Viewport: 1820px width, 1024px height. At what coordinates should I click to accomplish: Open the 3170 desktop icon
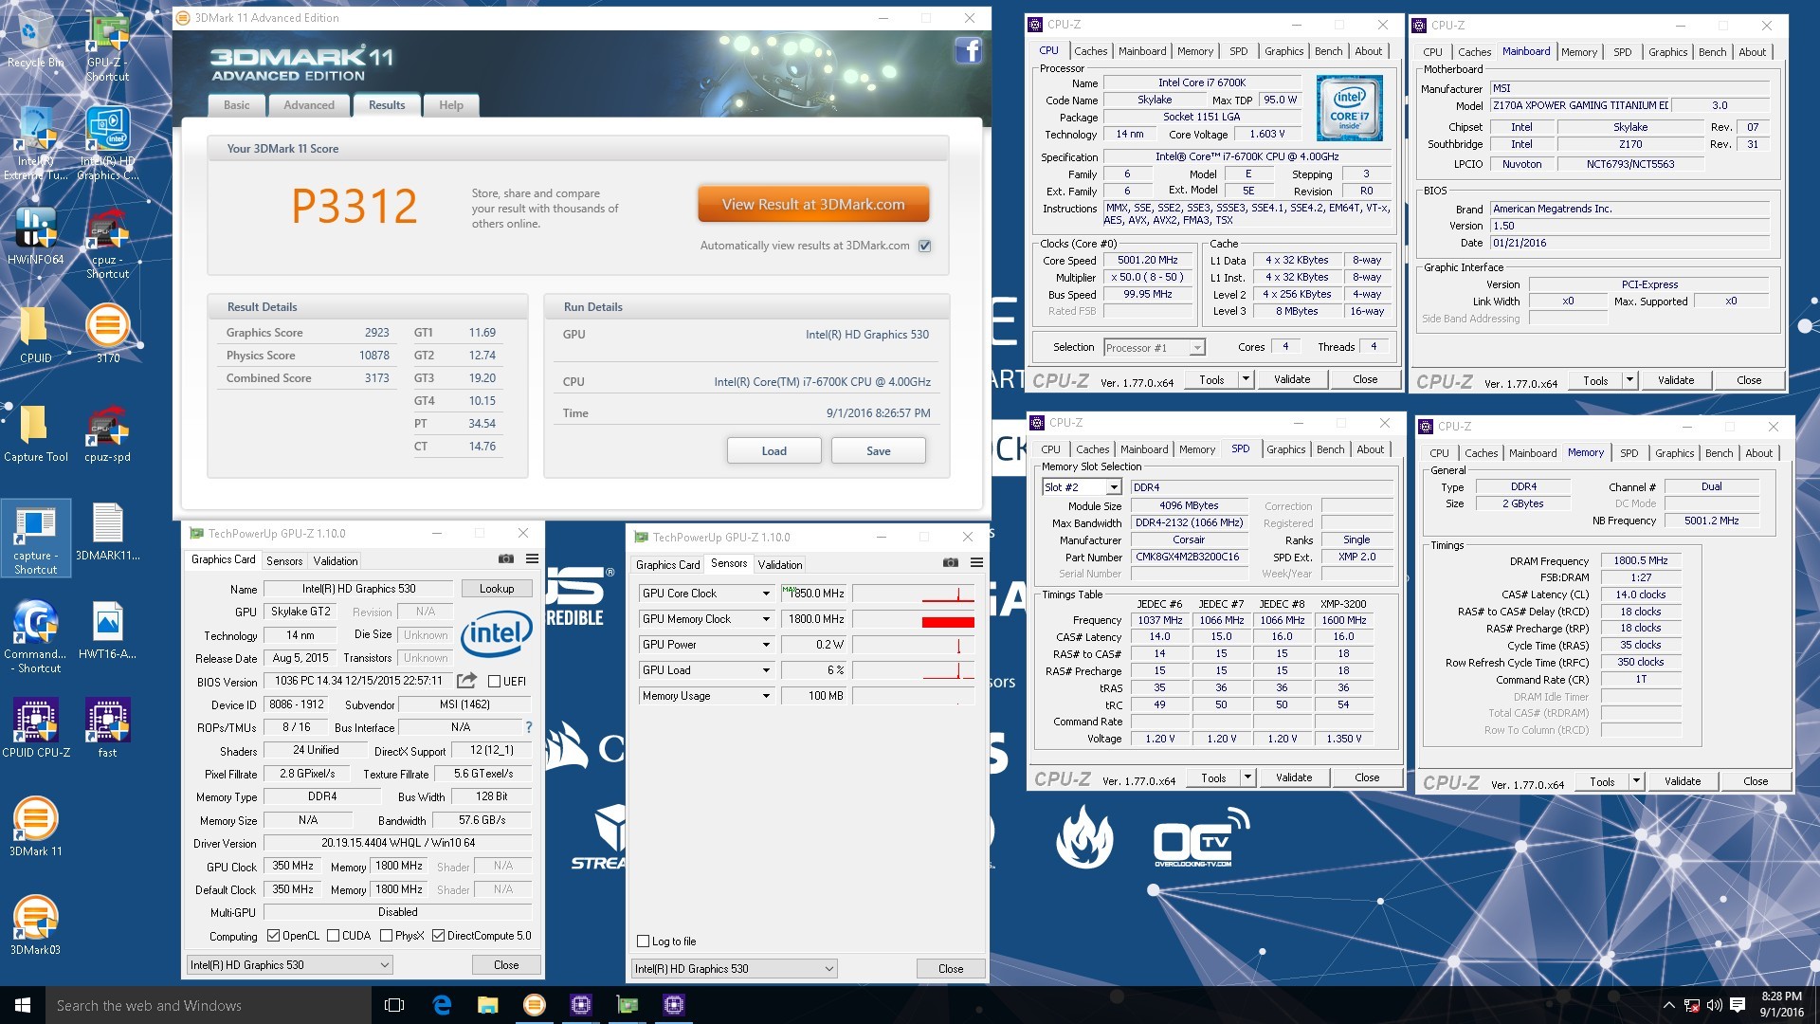(107, 333)
